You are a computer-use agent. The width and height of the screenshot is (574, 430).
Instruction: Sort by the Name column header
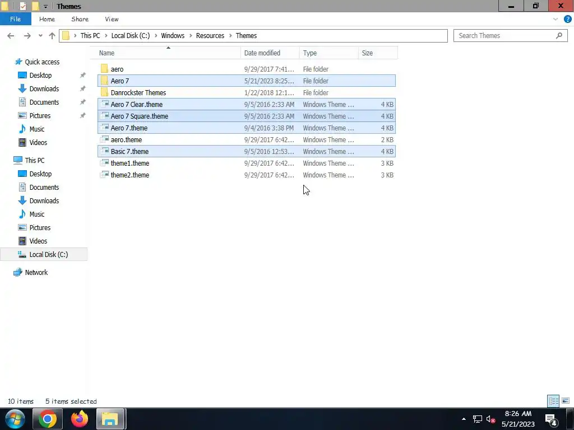165,53
